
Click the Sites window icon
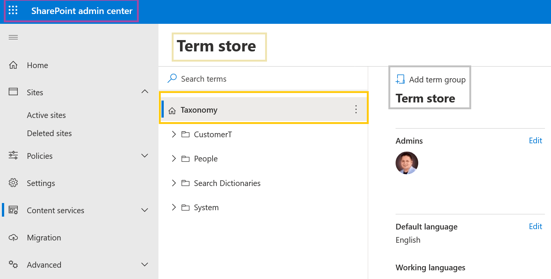click(13, 92)
